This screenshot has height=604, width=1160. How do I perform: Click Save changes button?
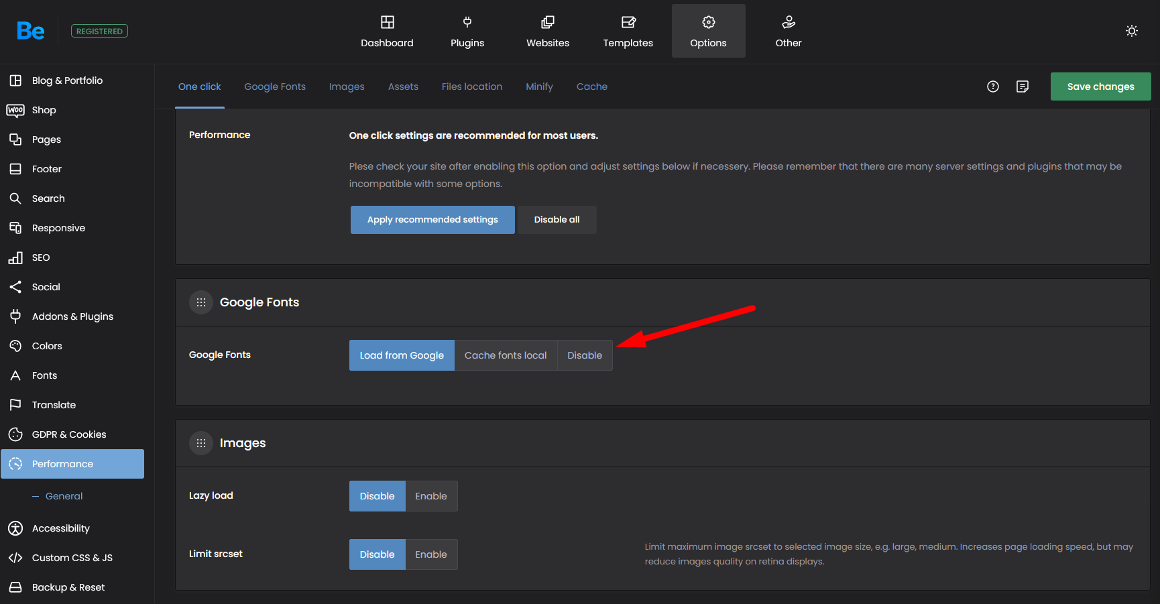coord(1101,86)
